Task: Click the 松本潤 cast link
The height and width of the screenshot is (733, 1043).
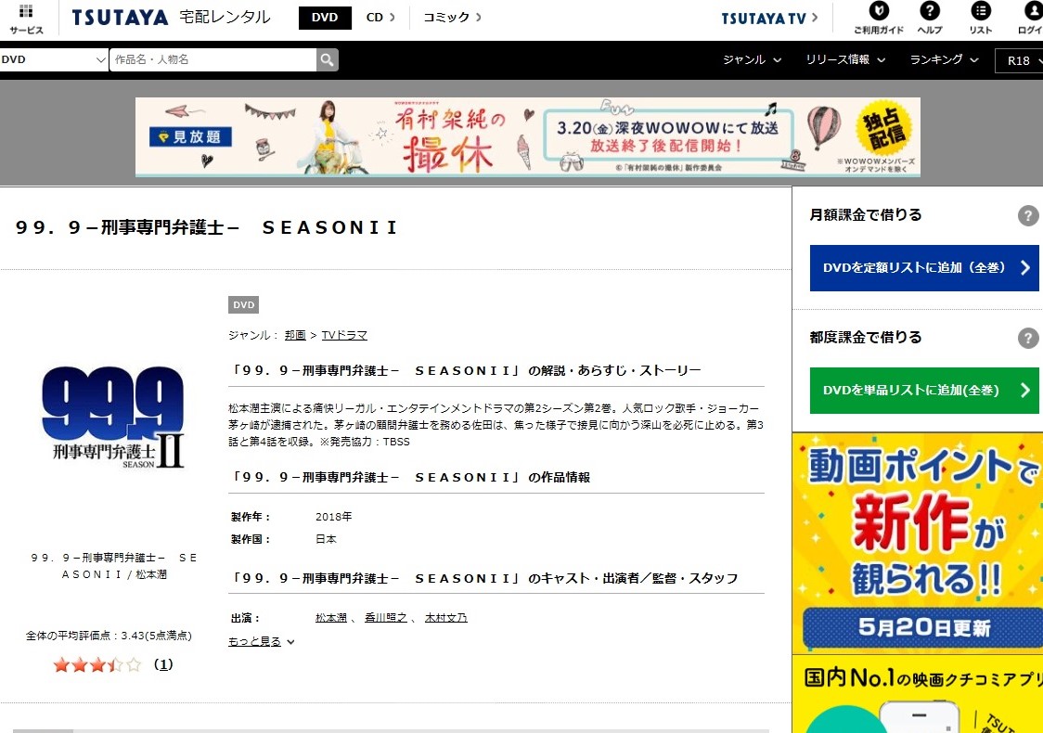Action: [331, 618]
